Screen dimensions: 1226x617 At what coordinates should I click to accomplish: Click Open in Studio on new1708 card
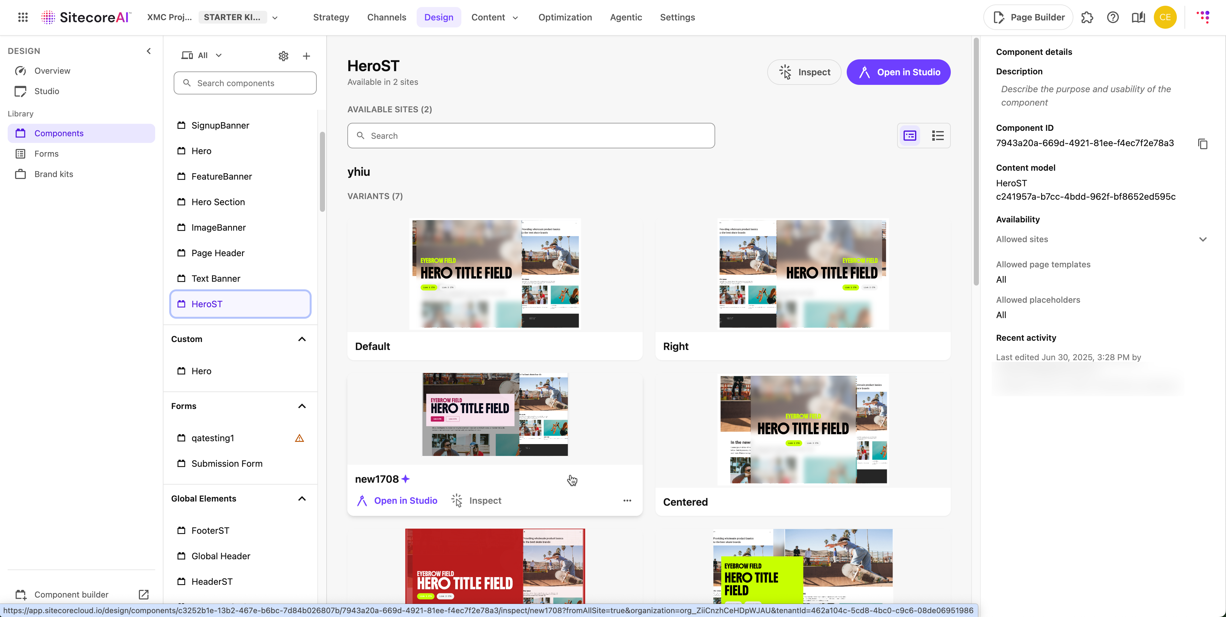click(397, 501)
